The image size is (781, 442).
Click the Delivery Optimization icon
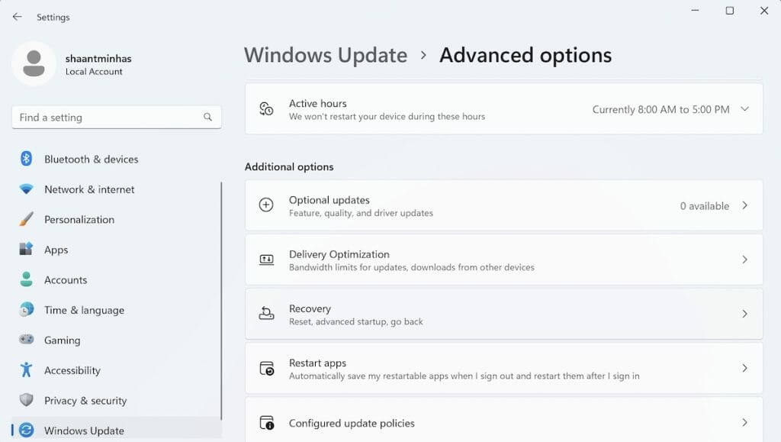265,260
